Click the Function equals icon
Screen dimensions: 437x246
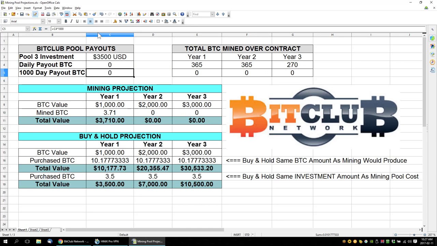point(46,29)
